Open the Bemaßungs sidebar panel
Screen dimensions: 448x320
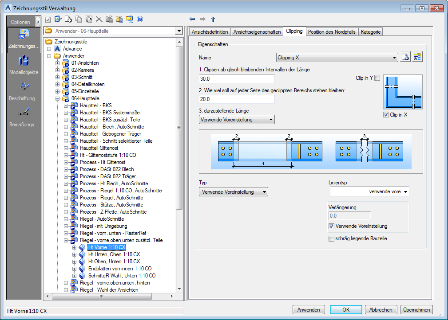pos(24,117)
